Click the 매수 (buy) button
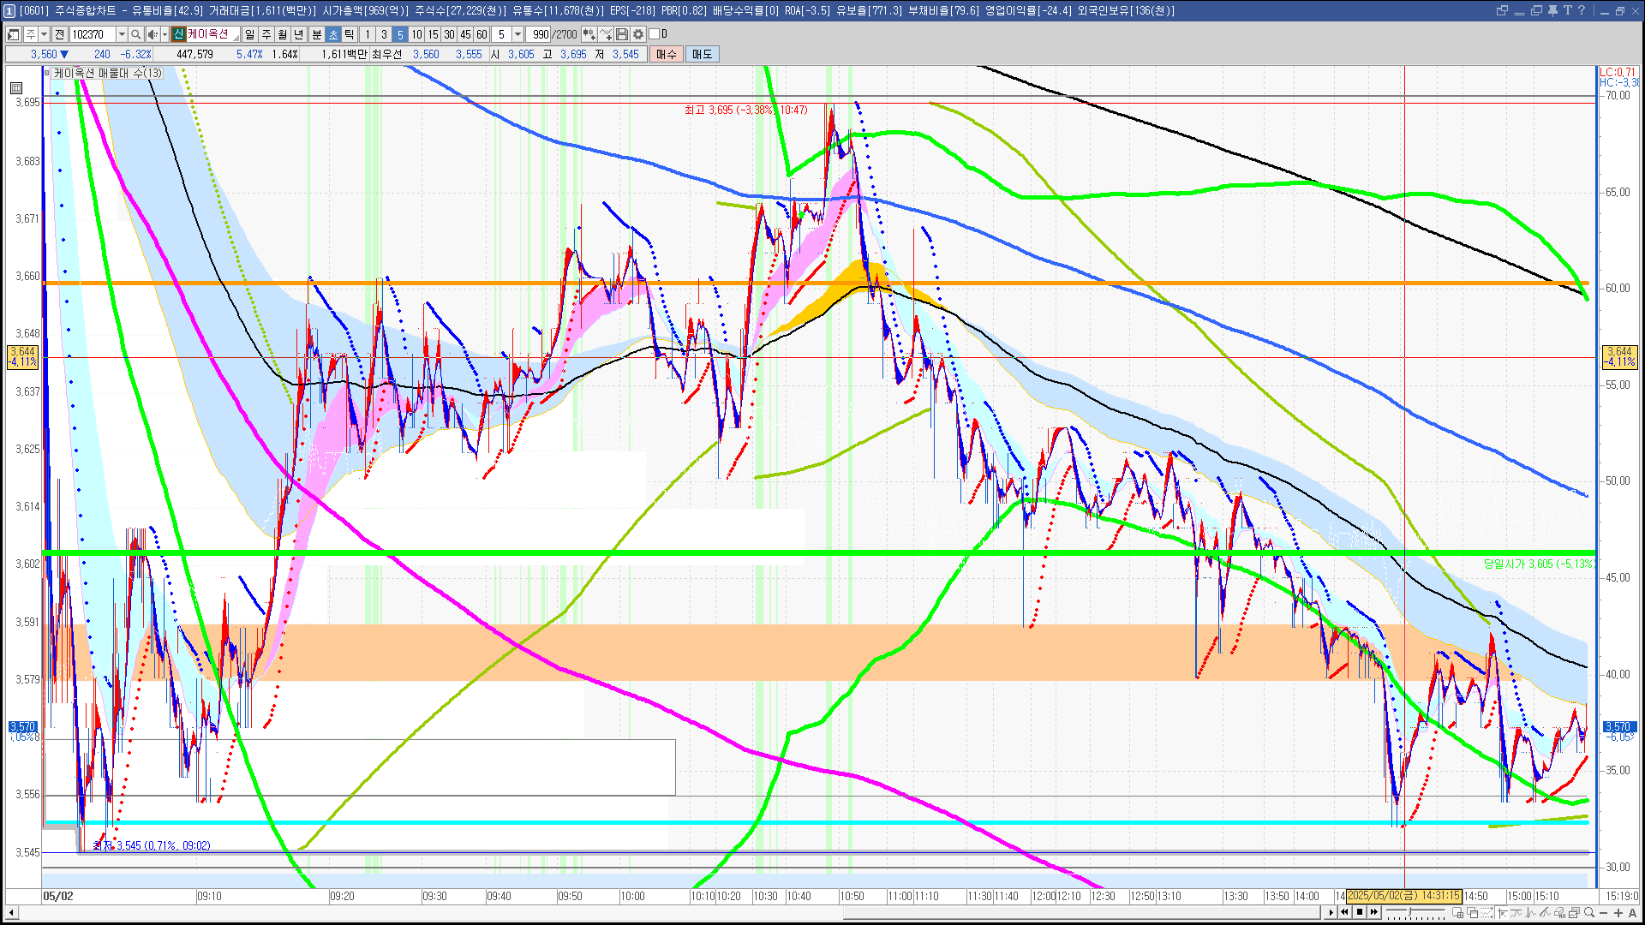 tap(667, 54)
